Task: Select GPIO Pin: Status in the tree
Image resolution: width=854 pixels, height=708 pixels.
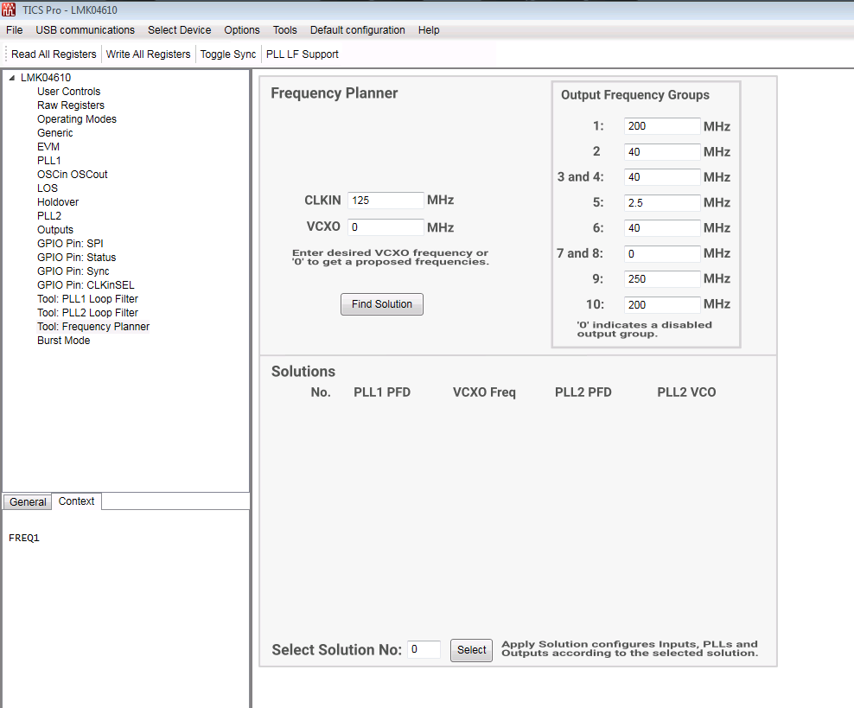Action: 77,257
